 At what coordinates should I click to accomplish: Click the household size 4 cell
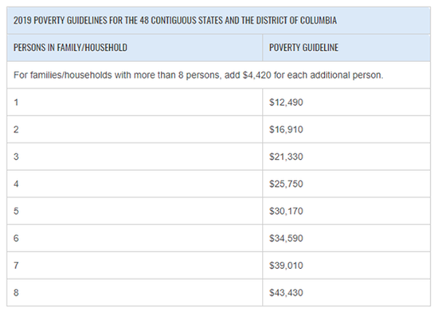(x=135, y=184)
